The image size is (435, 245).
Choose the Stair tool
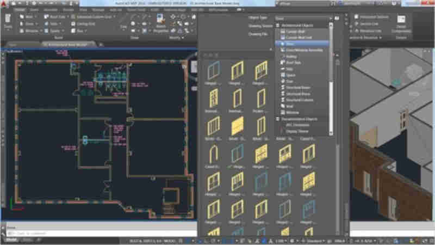pyautogui.click(x=51, y=24)
